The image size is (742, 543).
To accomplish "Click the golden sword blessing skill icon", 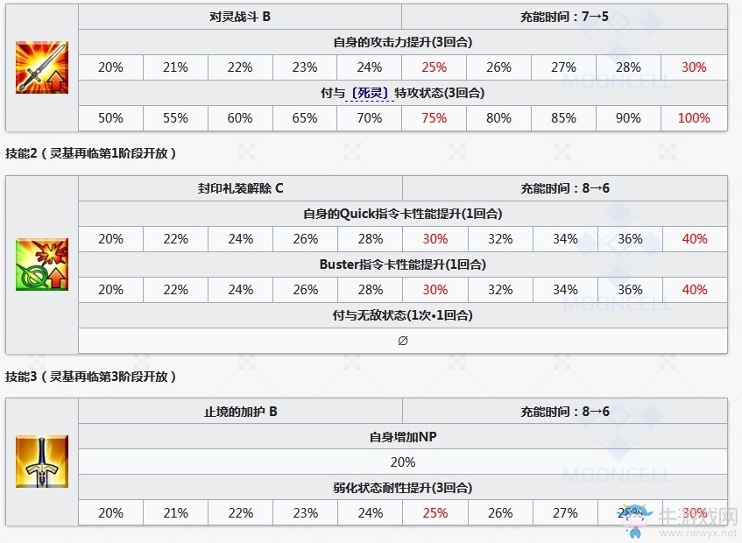I will 42,462.
